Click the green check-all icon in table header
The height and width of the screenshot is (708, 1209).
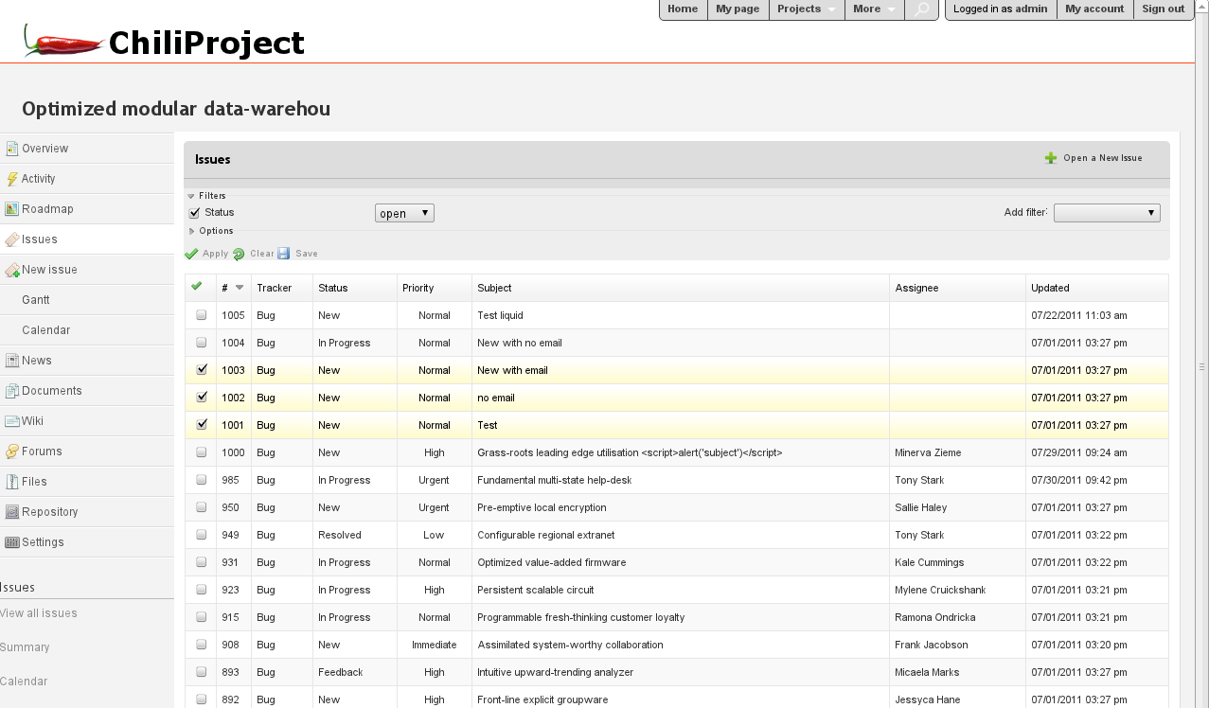(197, 286)
